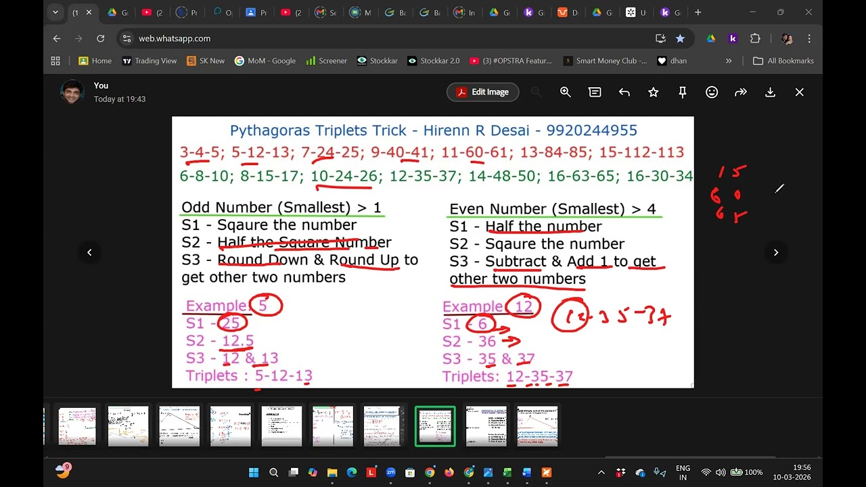
Task: Switch to the orange "D" tab
Action: (568, 12)
